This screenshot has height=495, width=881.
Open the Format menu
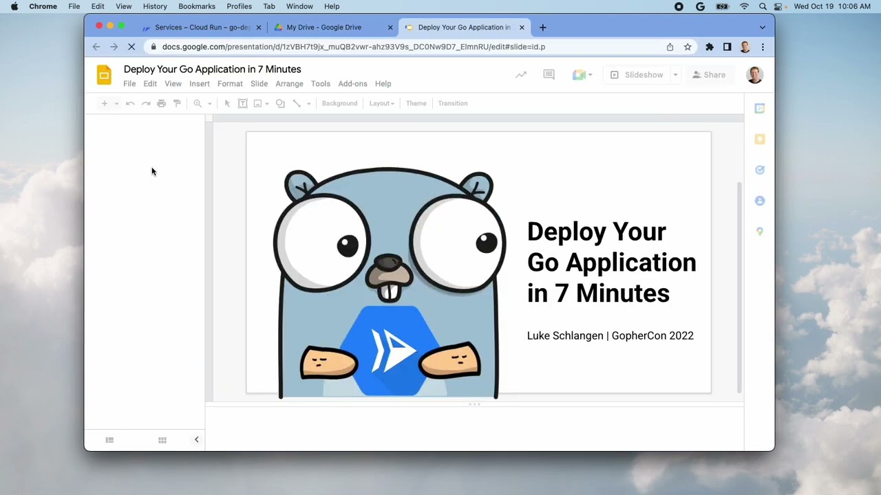(x=230, y=84)
